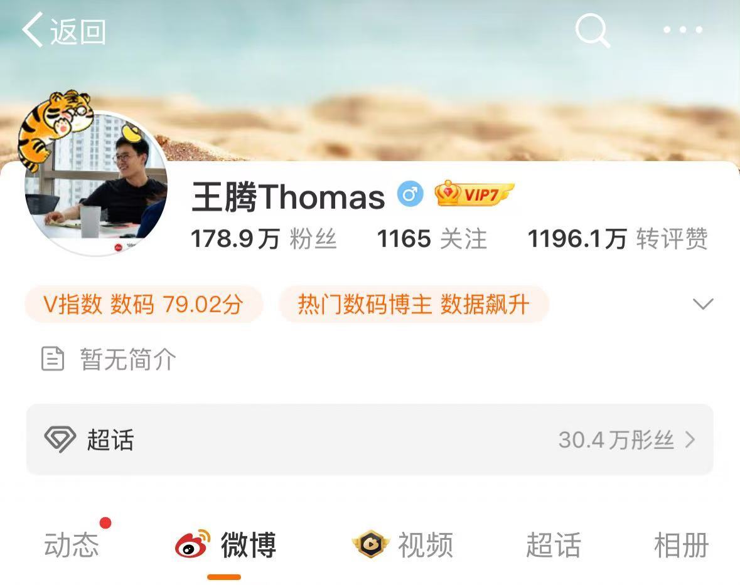Expand the tags row with chevron

[703, 304]
